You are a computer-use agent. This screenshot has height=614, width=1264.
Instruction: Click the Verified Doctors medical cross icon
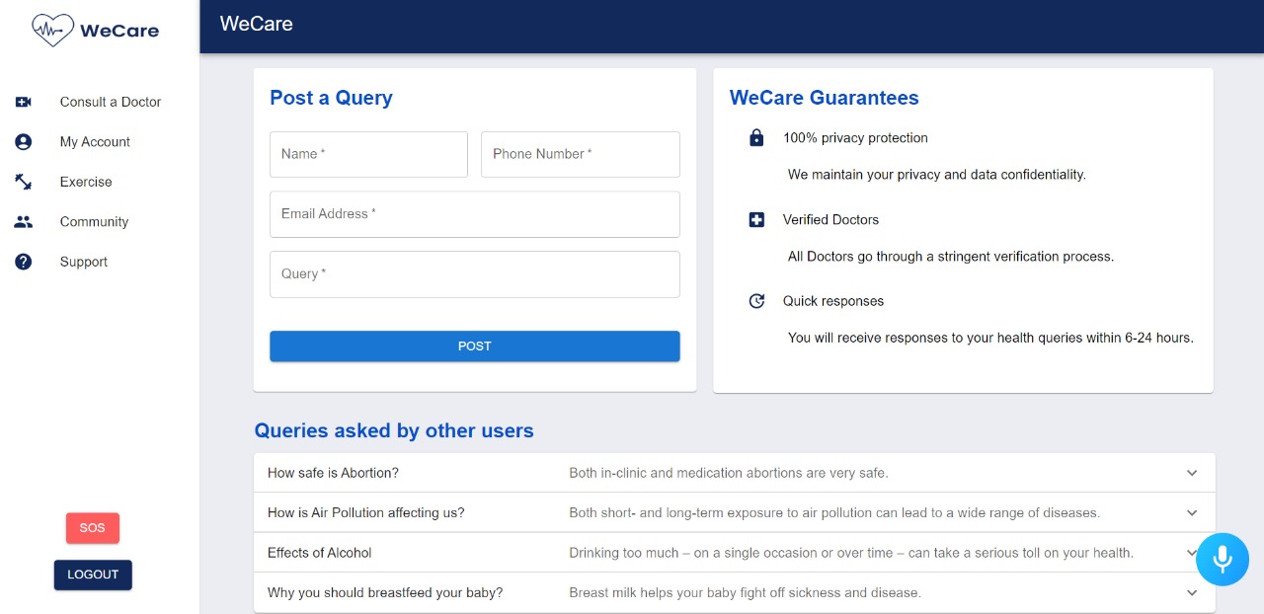click(756, 220)
